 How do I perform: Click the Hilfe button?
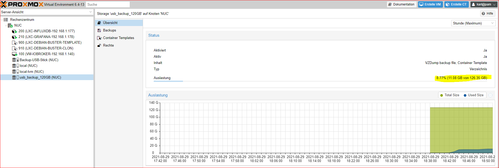point(488,14)
